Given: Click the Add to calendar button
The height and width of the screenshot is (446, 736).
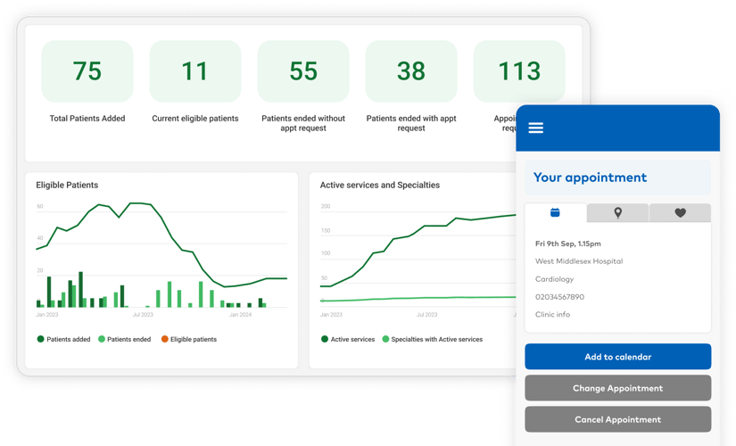Looking at the screenshot, I should (617, 357).
